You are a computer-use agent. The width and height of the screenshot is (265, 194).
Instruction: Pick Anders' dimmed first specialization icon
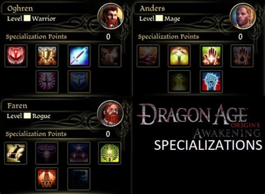[x=148, y=56]
